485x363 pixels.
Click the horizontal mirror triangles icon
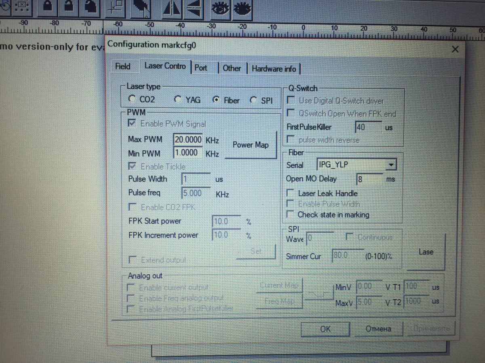pyautogui.click(x=171, y=9)
